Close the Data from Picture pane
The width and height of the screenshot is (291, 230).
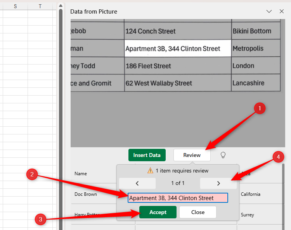pos(282,12)
